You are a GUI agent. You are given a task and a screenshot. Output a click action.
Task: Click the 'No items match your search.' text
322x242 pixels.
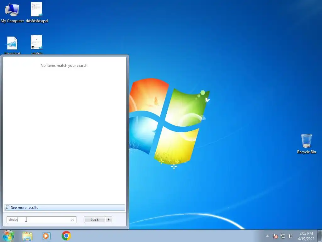click(64, 66)
